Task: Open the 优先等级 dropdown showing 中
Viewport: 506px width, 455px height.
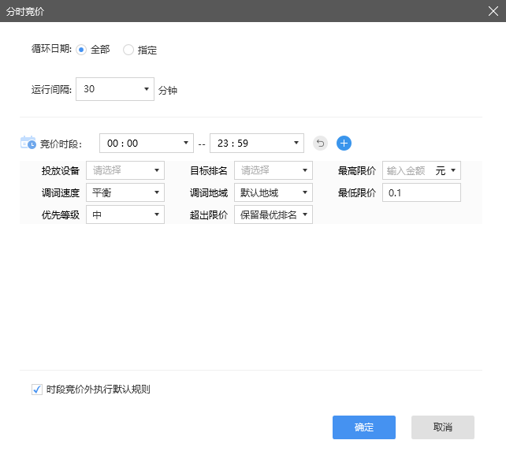Action: pyautogui.click(x=125, y=214)
